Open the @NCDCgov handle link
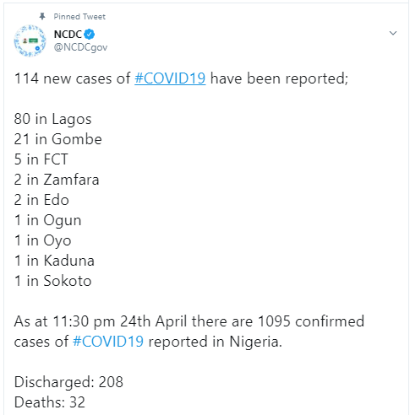The height and width of the screenshot is (415, 410). click(x=80, y=47)
